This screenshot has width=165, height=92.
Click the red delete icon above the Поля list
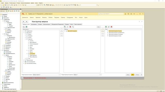click(x=111, y=27)
